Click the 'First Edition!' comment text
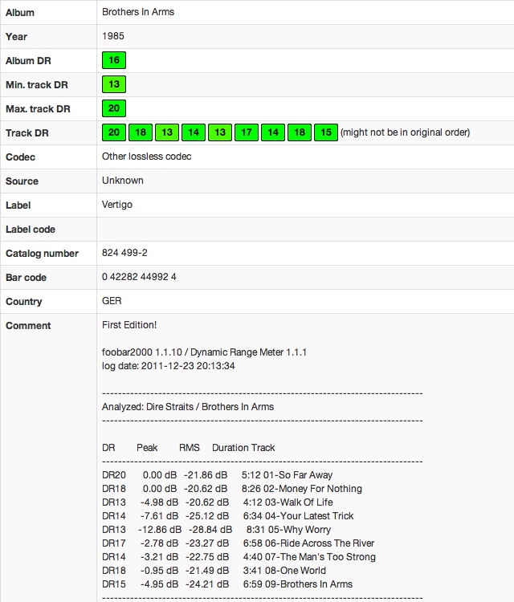Screen dimensions: 514x602 click(129, 325)
